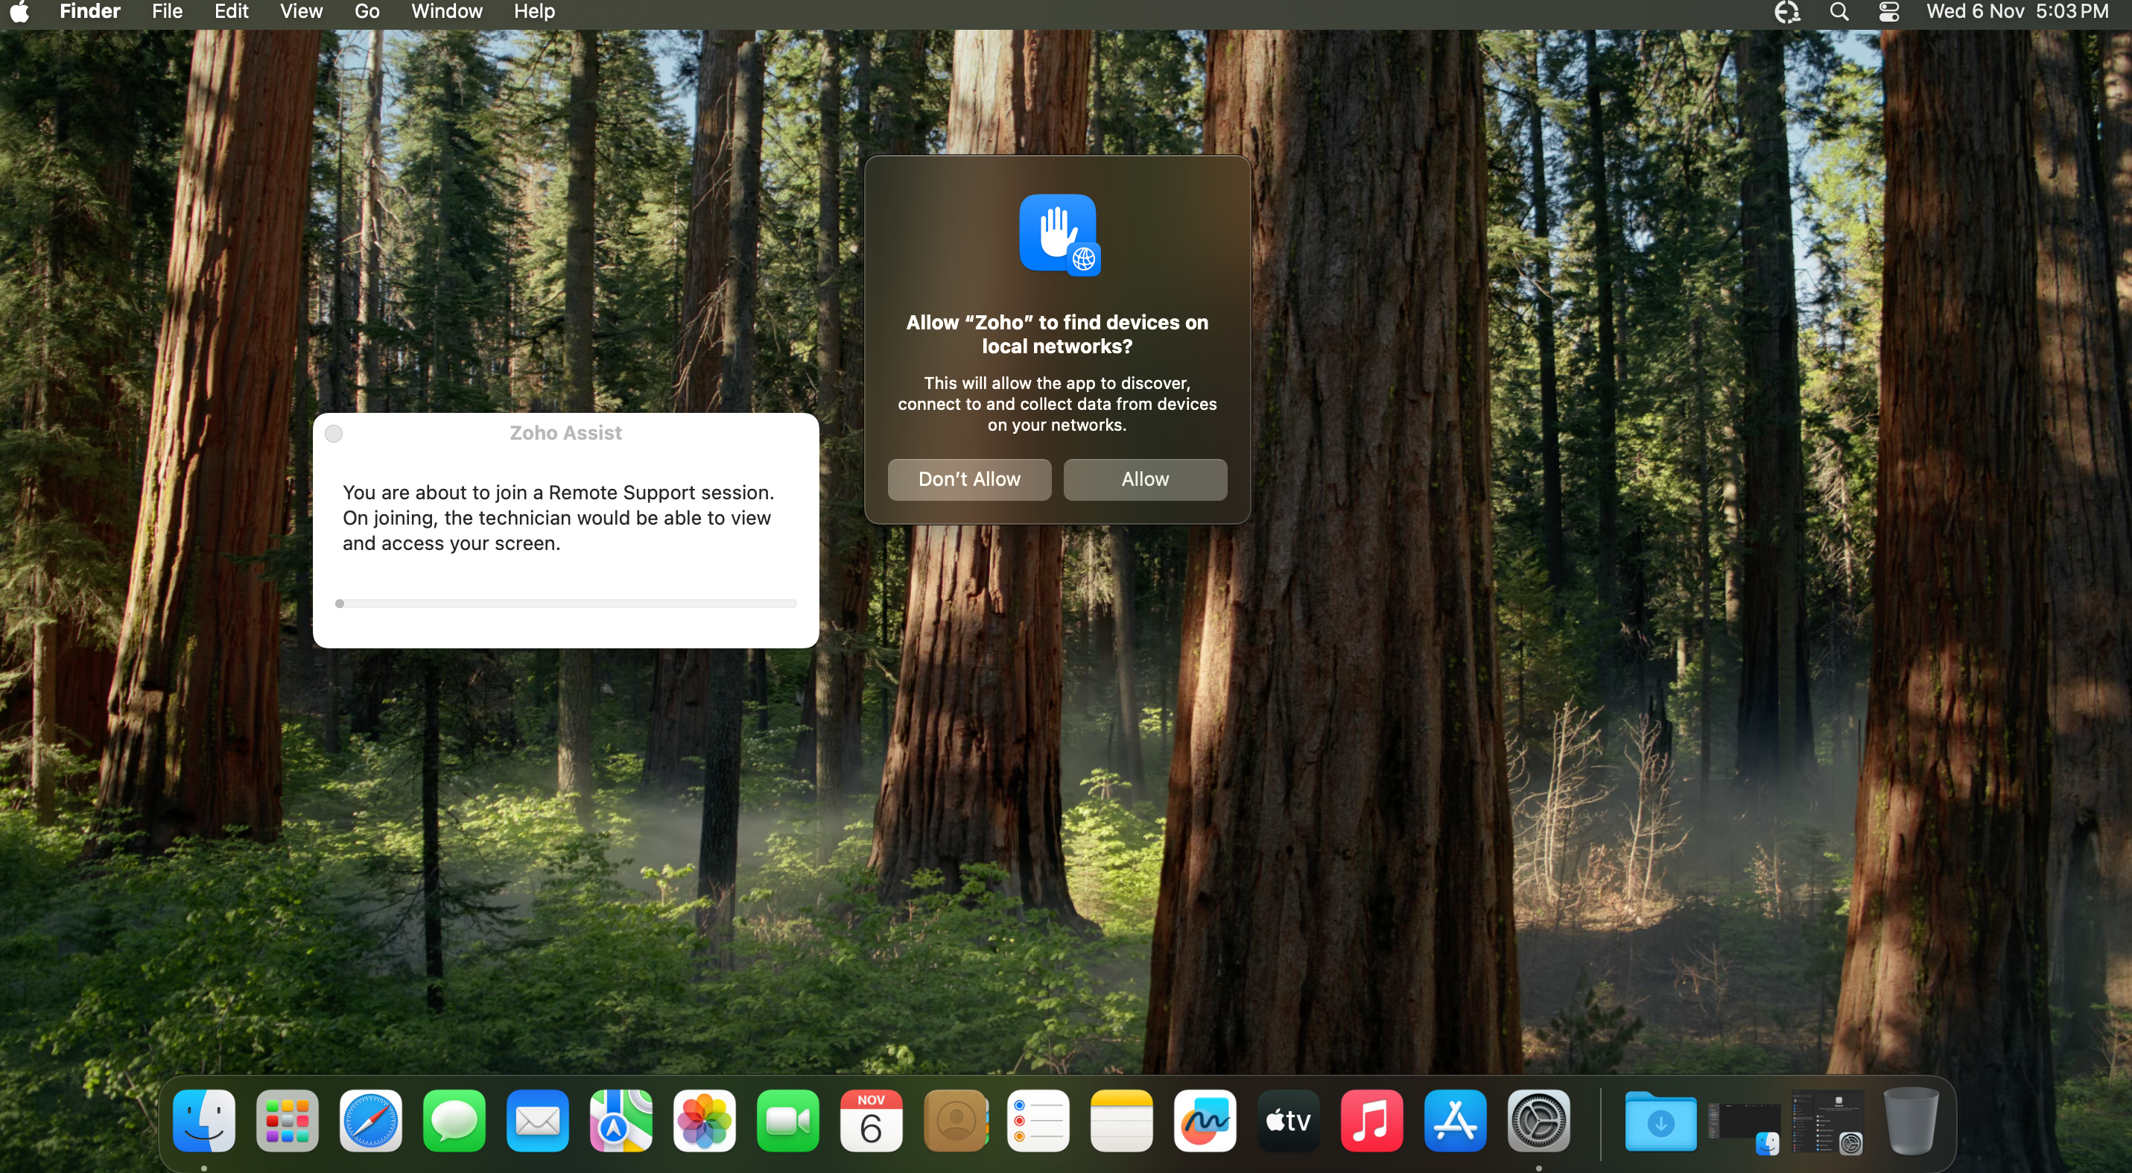
Task: Click Don't Allow in the Zoho dialog
Action: click(969, 479)
